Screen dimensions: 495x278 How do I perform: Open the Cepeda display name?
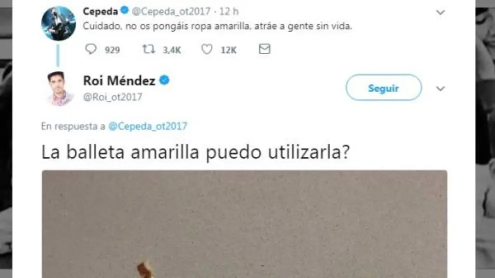[x=100, y=11]
